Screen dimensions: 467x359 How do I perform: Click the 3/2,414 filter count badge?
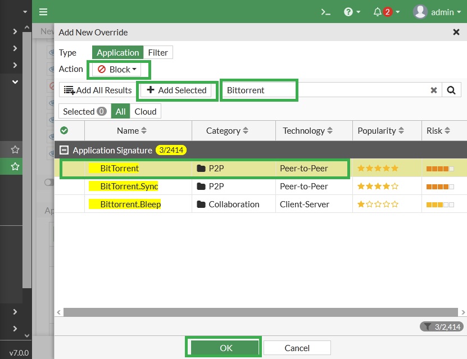pos(441,327)
